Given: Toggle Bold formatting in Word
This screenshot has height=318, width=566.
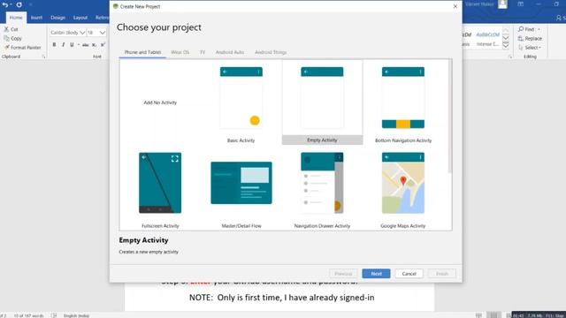Looking at the screenshot, I should pyautogui.click(x=54, y=45).
